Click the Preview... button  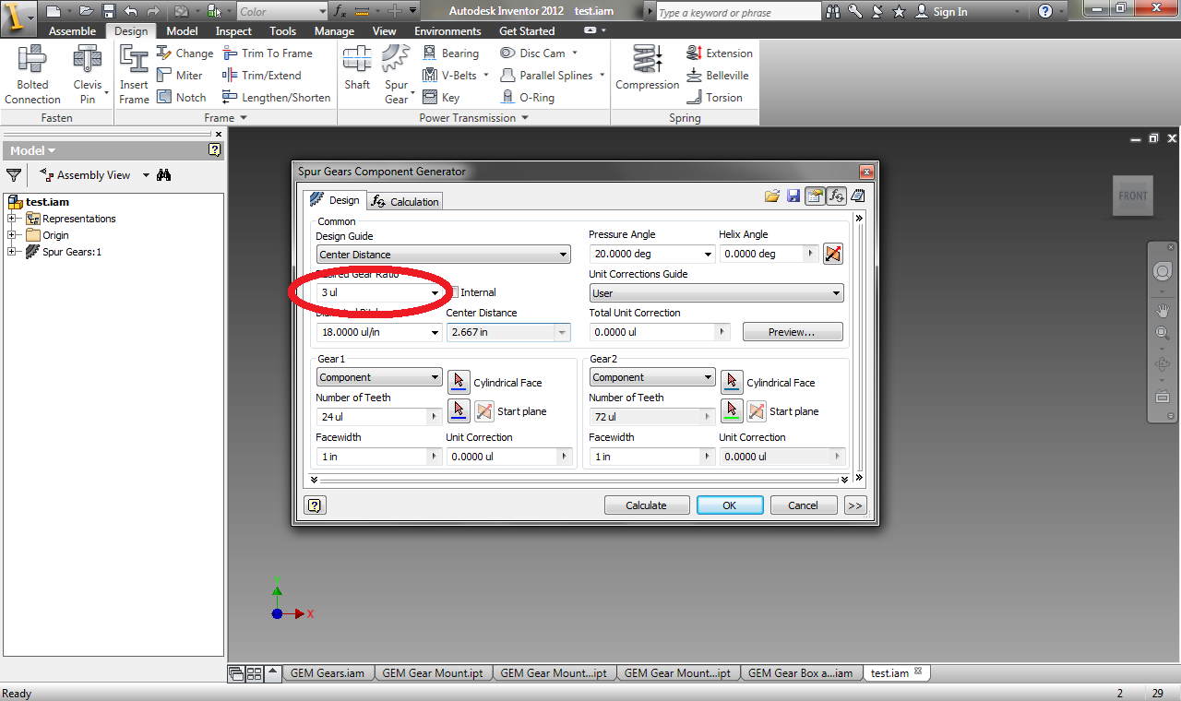pyautogui.click(x=793, y=332)
